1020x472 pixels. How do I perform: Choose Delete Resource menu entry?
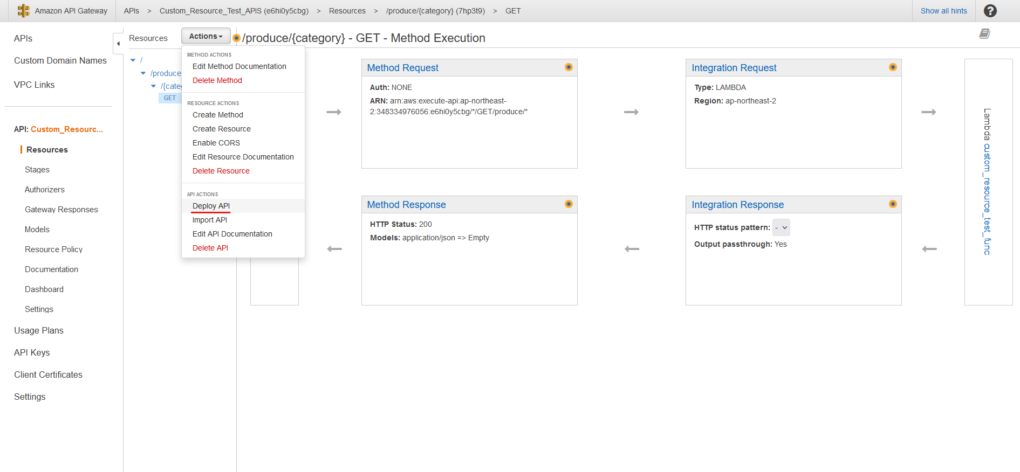coord(221,171)
